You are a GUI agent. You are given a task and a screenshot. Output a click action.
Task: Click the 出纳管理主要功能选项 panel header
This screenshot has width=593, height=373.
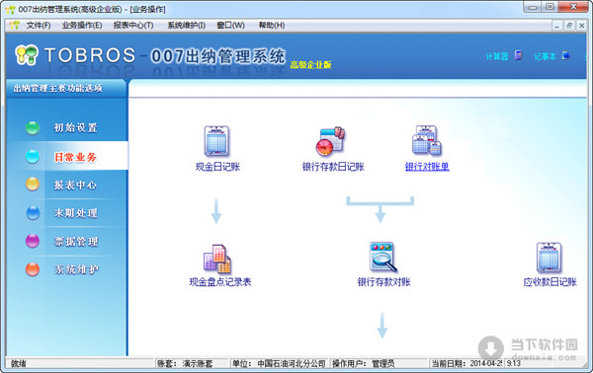coord(58,89)
